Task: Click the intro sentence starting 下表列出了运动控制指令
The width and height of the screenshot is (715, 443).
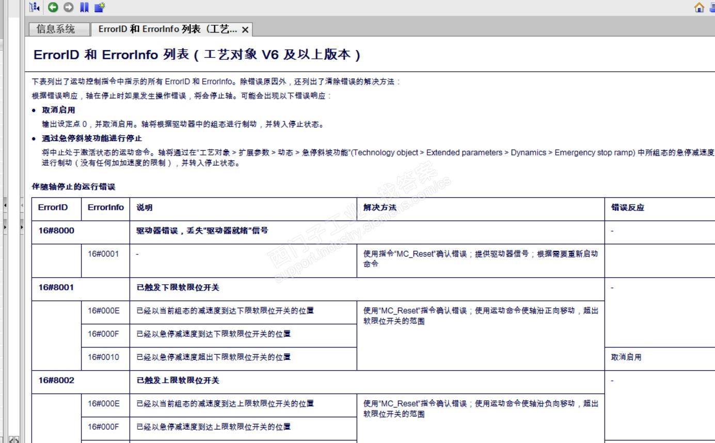Action: tap(216, 82)
